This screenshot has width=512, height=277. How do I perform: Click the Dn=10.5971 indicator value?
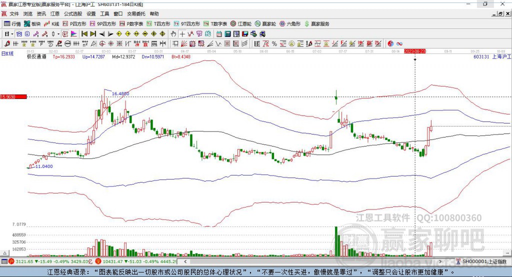(153, 57)
